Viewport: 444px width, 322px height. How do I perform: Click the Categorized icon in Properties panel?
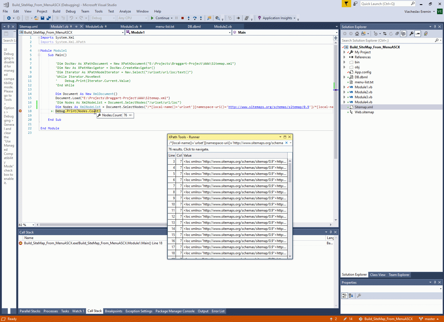pos(345,296)
